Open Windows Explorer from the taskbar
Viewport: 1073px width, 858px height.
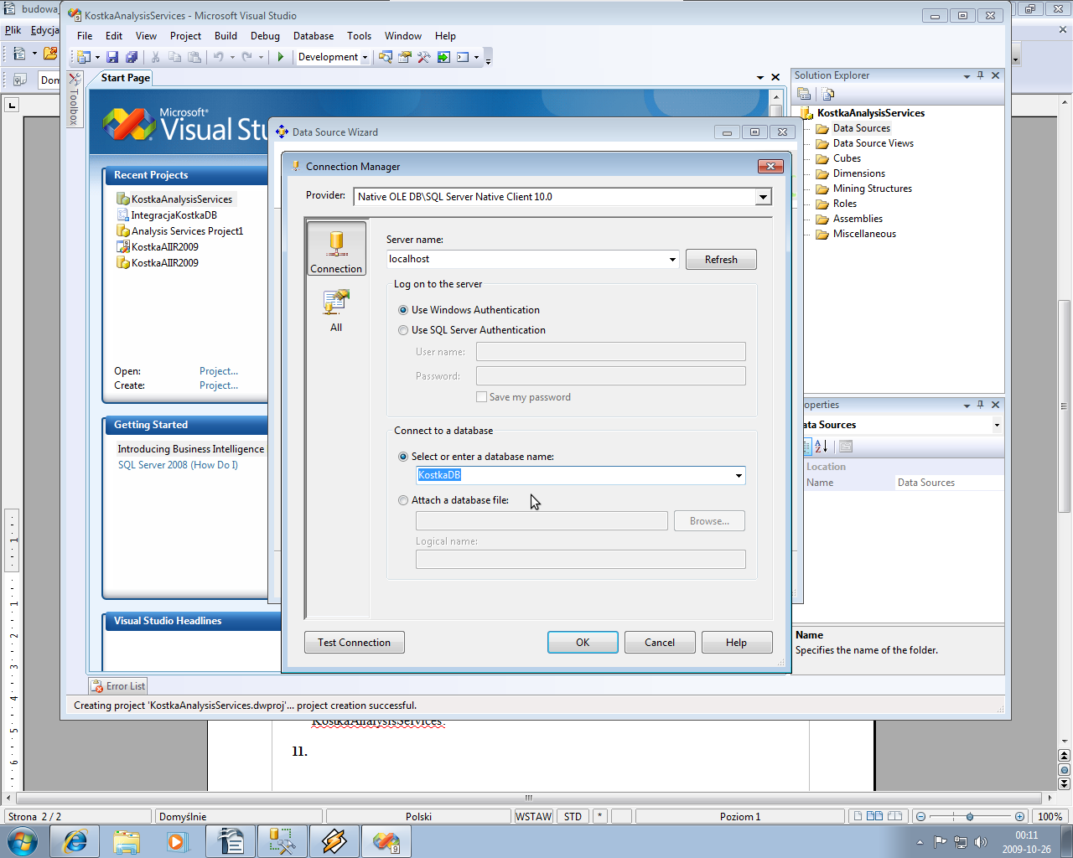[x=127, y=841]
